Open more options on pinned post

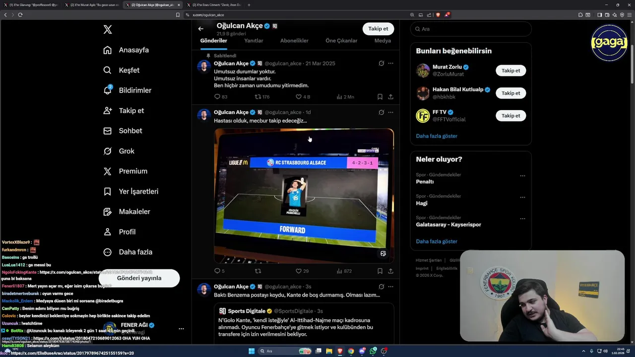click(390, 63)
